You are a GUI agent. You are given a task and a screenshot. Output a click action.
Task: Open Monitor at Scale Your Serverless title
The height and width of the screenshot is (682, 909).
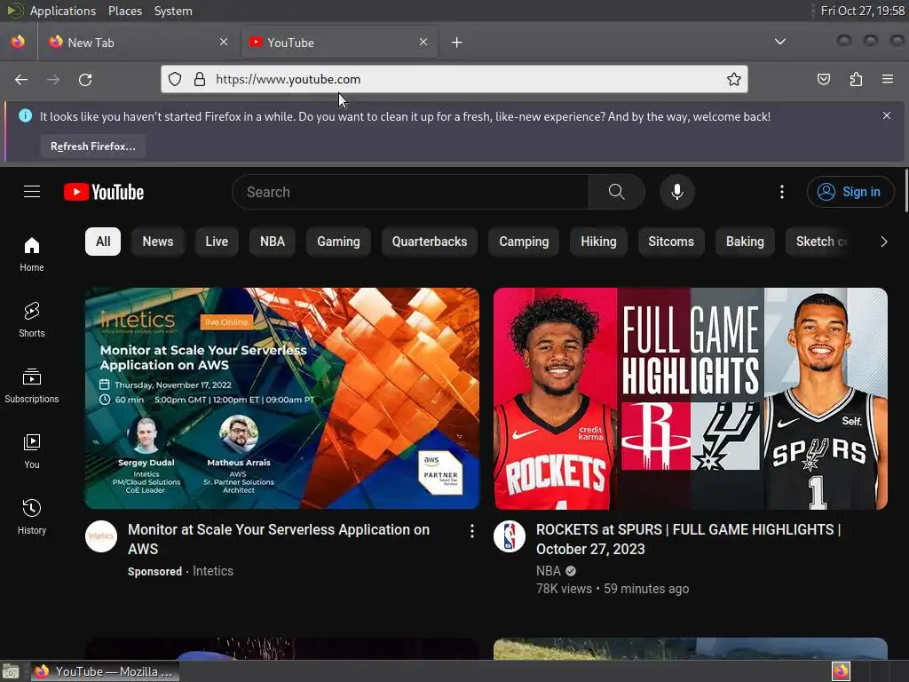tap(278, 539)
